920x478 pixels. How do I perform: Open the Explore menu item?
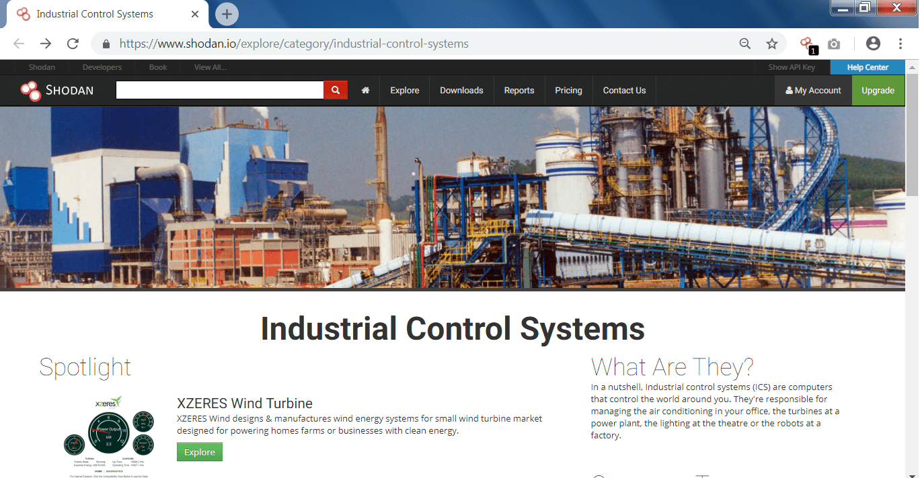(405, 90)
